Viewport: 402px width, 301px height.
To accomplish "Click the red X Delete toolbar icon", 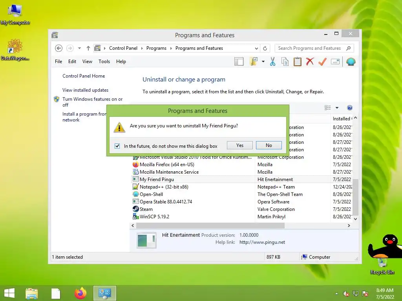I will click(310, 62).
